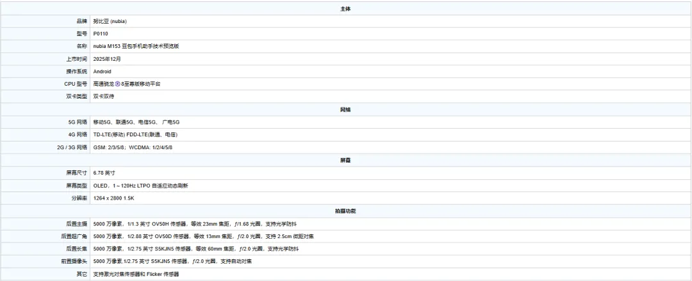Image resolution: width=692 pixels, height=281 pixels.
Task: Click the resolution value 1264 x 2800 1.5K
Action: coord(113,198)
